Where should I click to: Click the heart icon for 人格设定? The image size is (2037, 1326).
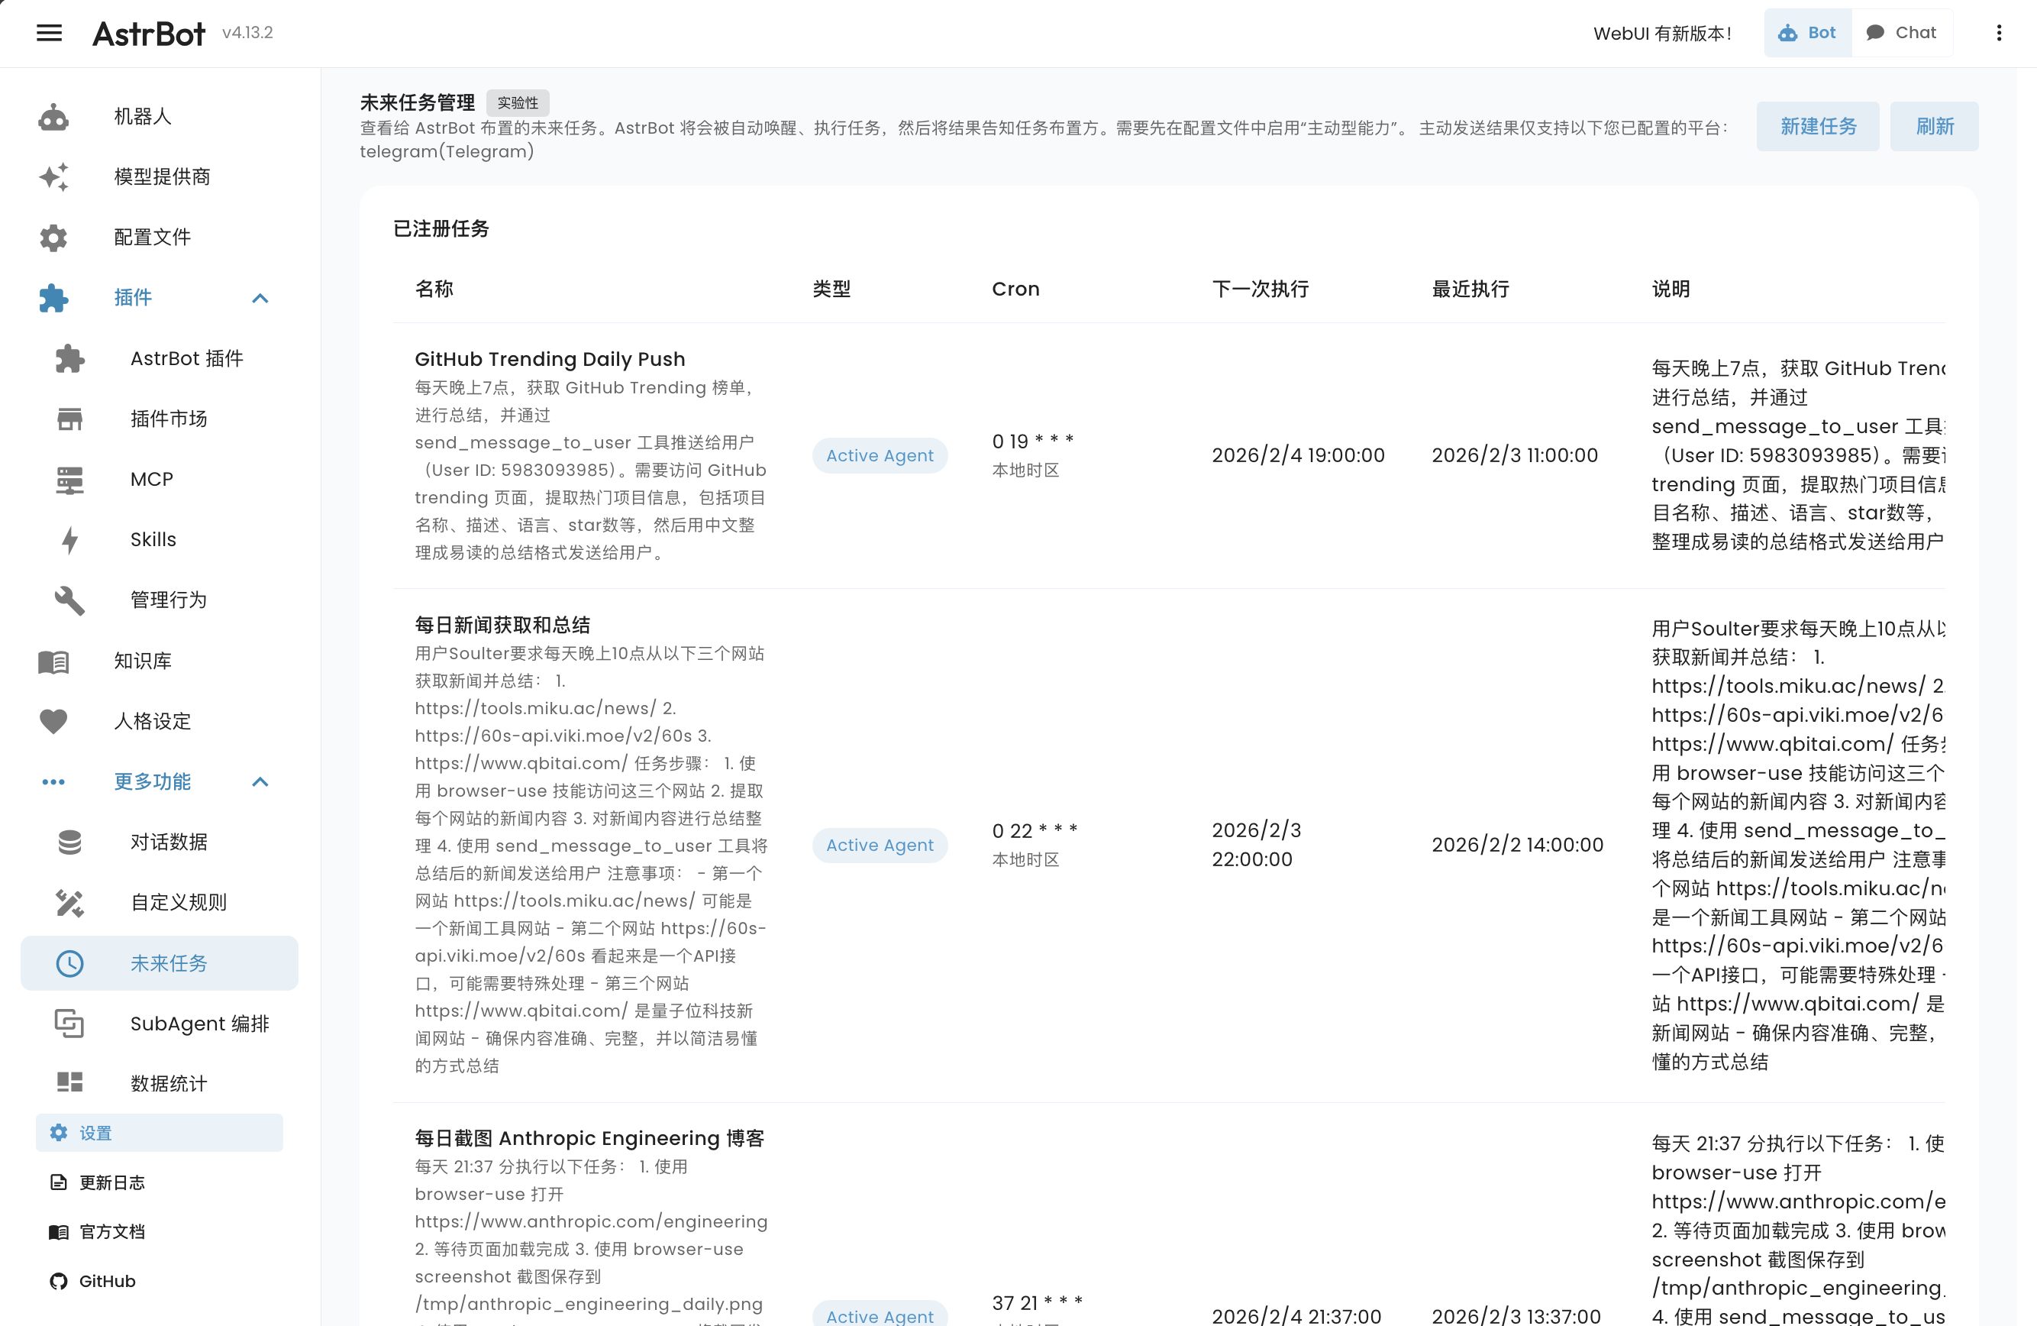pyautogui.click(x=53, y=721)
